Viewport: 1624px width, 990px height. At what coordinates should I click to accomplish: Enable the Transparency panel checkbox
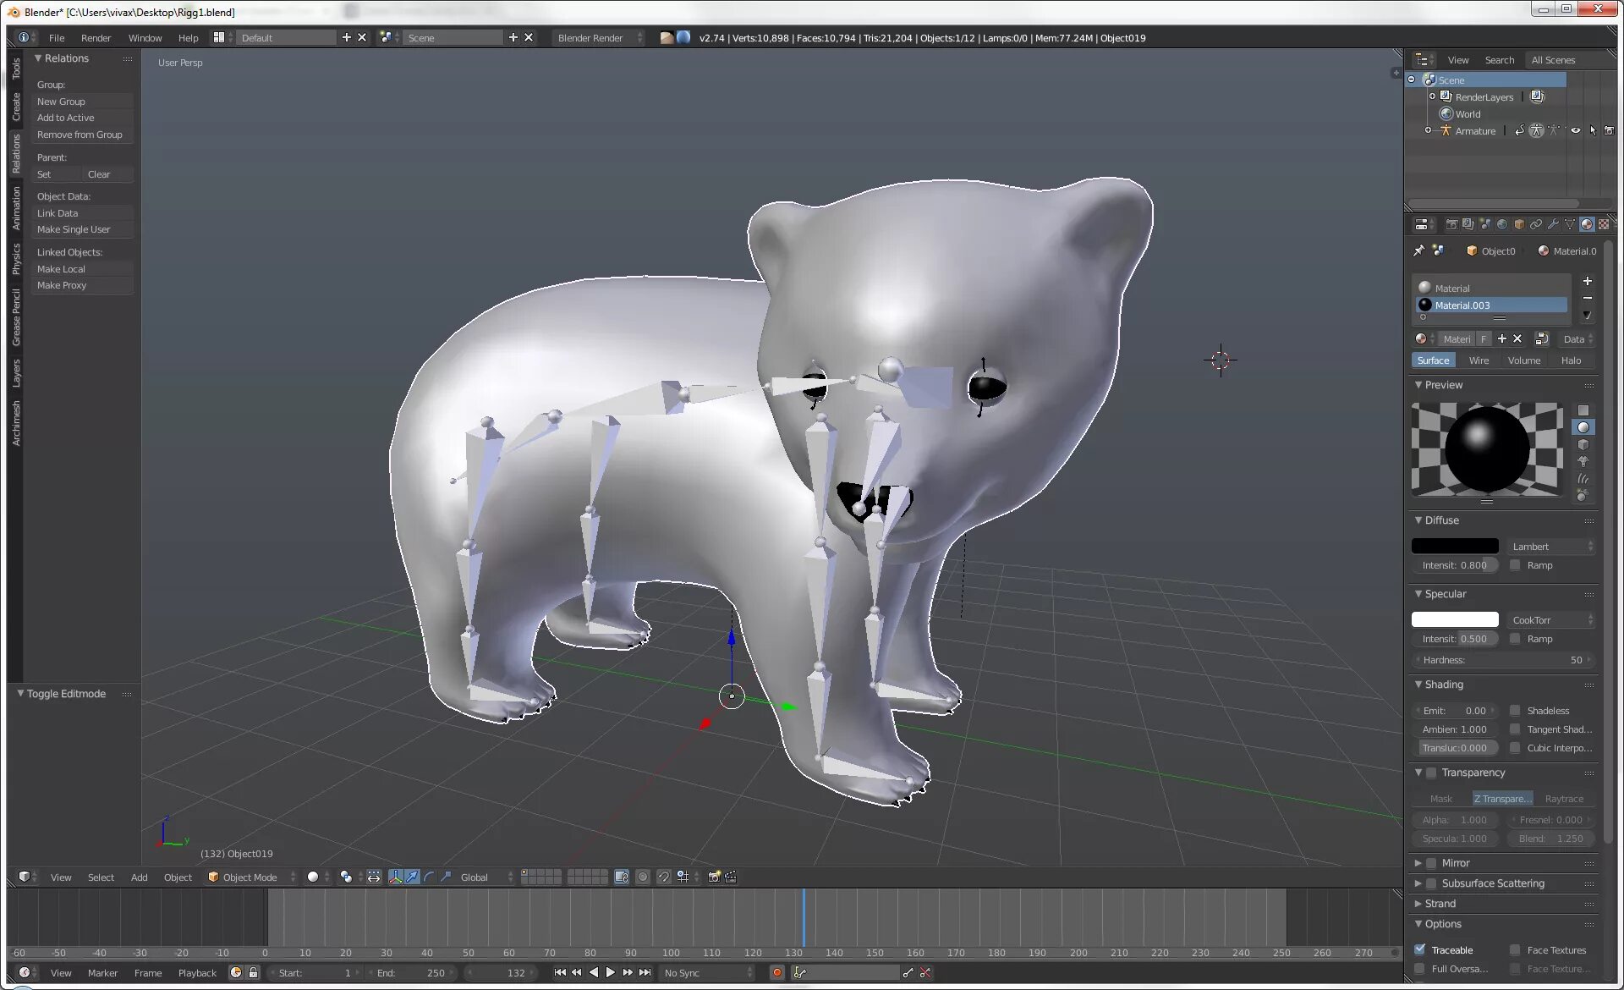[1431, 773]
